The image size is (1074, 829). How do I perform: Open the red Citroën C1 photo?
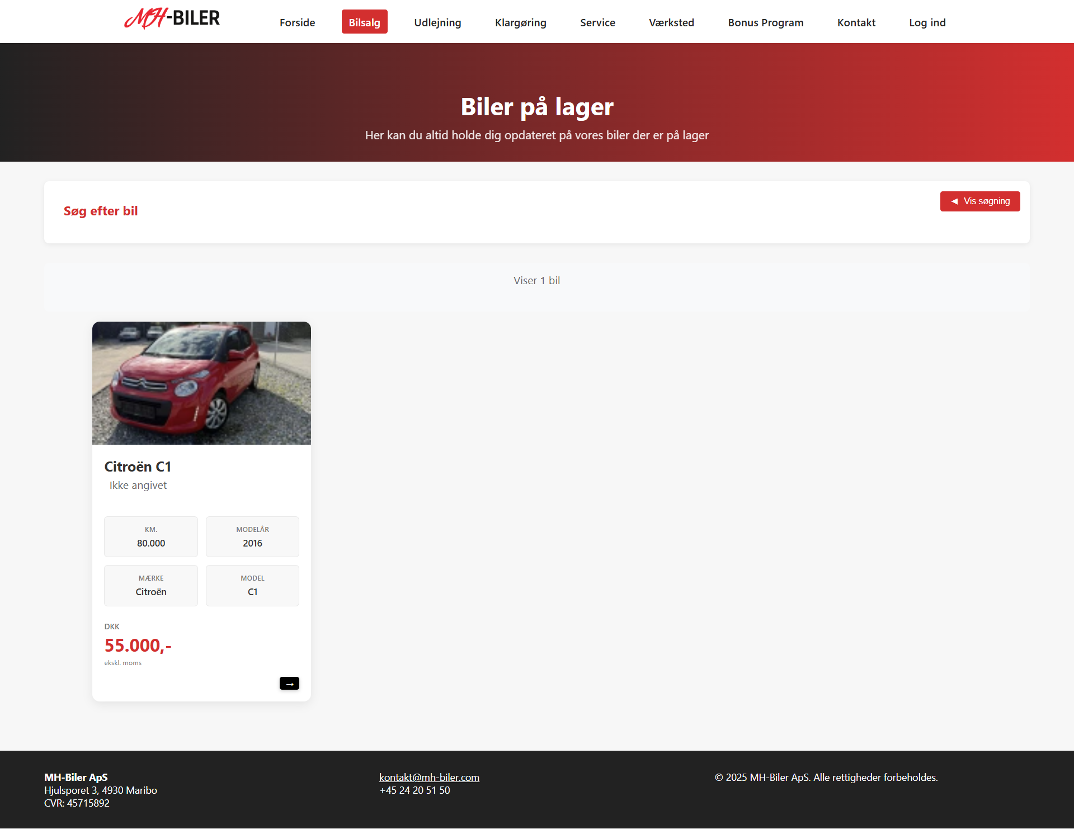click(x=201, y=383)
